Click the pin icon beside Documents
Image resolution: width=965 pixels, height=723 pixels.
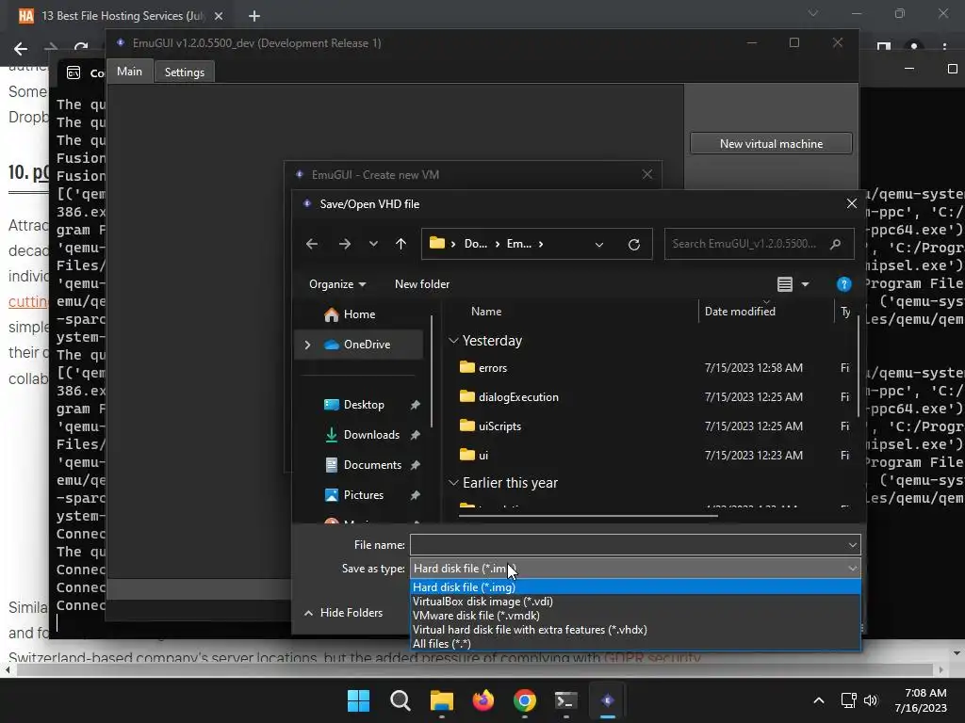(416, 465)
